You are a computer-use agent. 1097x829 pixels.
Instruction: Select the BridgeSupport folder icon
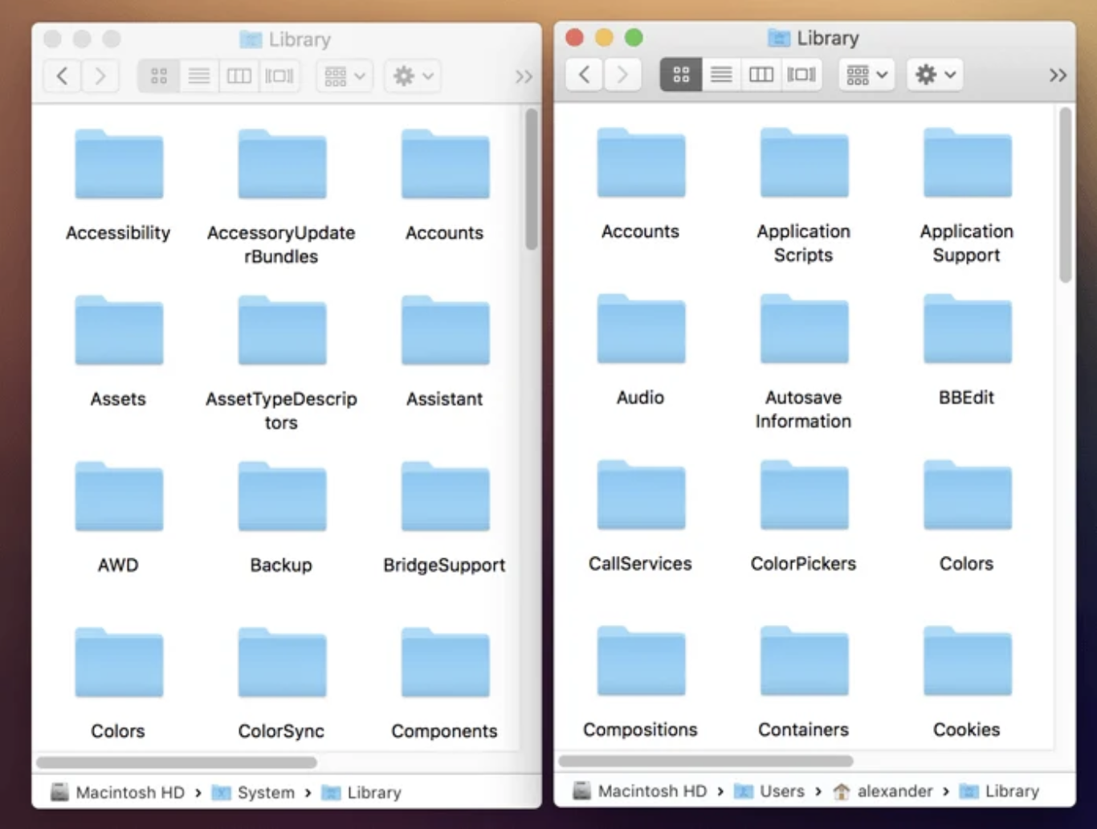click(x=445, y=496)
